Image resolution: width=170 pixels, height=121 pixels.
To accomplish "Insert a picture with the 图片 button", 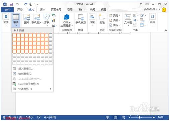I will click(27, 19).
